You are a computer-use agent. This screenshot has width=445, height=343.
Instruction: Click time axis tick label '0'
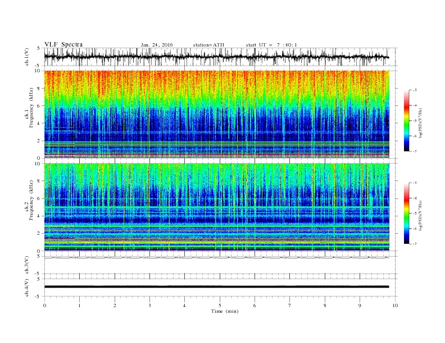pos(44,305)
